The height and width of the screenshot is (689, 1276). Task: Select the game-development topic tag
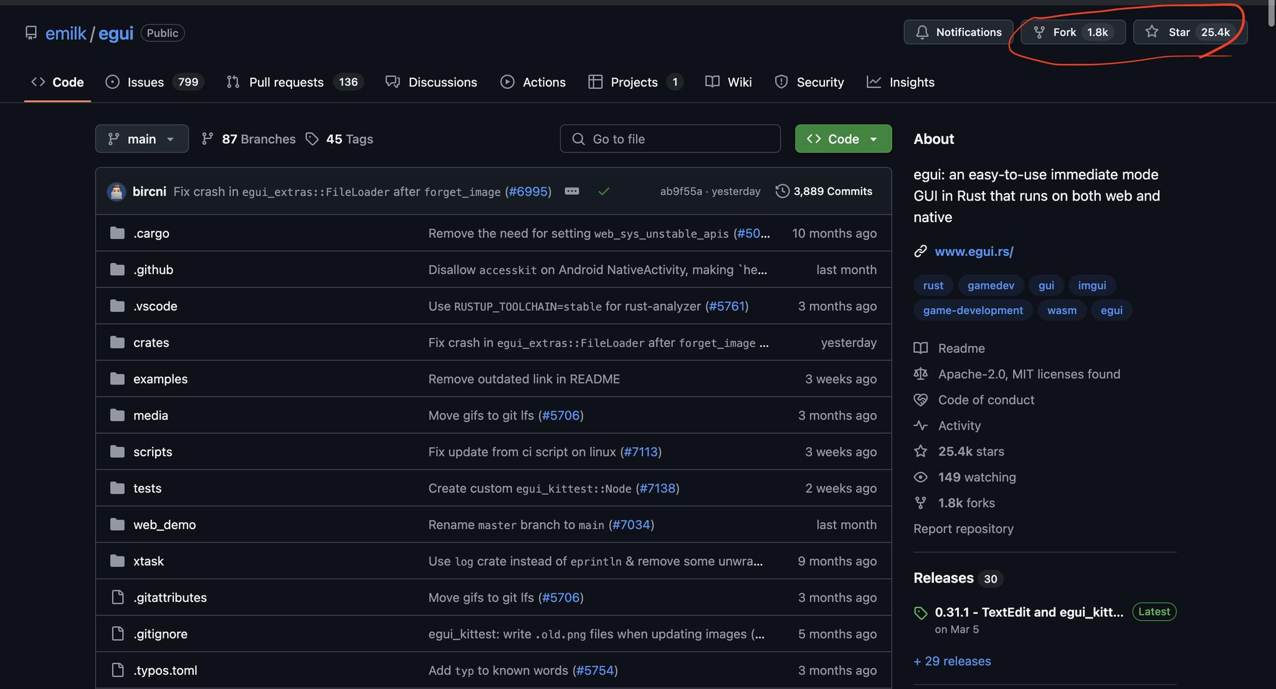[973, 310]
